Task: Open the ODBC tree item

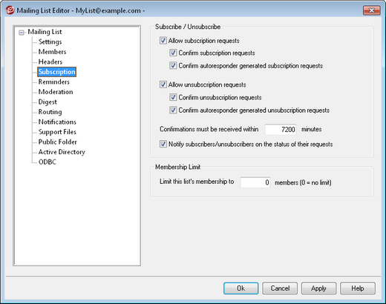Action: 48,162
